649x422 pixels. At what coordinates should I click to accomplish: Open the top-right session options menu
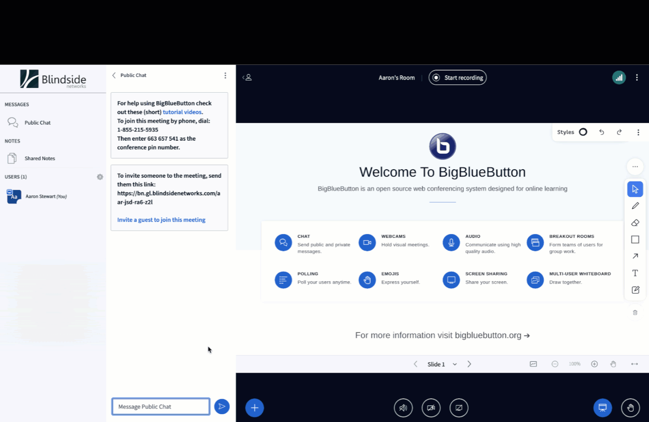tap(637, 77)
